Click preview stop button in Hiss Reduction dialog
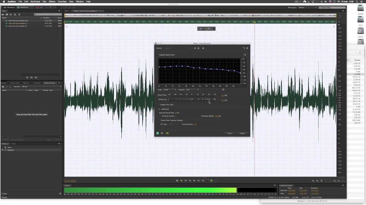 click(162, 133)
